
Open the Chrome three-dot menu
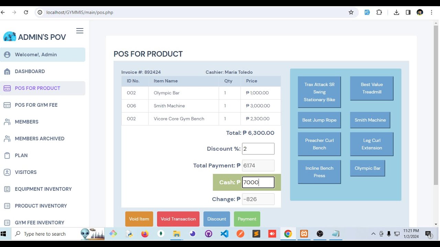coord(431,12)
